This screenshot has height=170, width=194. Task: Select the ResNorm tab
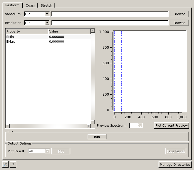coord(12,5)
